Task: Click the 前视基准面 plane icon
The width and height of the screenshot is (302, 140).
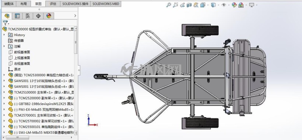Action: coord(10,52)
